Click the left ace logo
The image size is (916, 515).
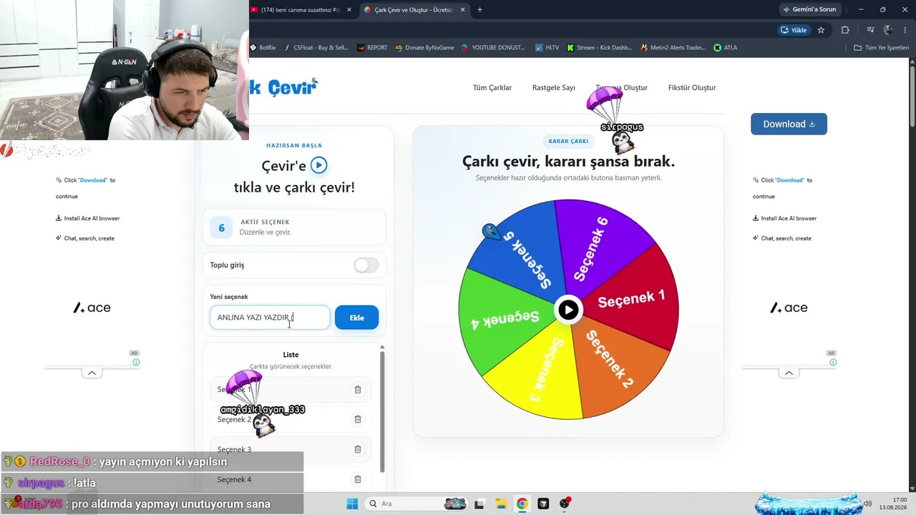[92, 308]
